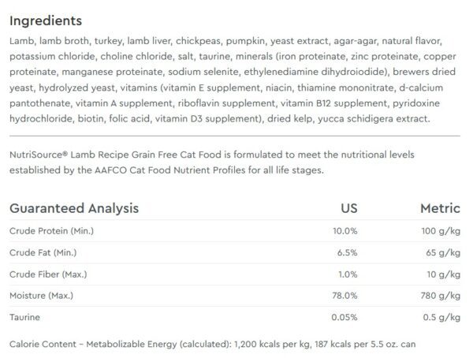Viewport: 473px width, 358px height.
Task: Click the 78.0% moisture value
Action: 345,296
